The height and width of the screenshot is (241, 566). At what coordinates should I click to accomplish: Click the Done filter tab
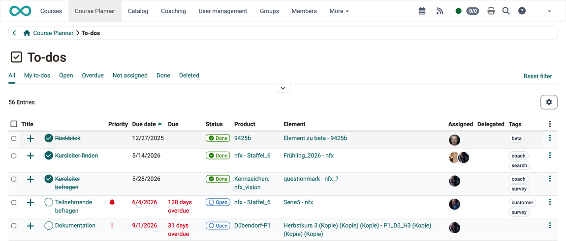163,75
